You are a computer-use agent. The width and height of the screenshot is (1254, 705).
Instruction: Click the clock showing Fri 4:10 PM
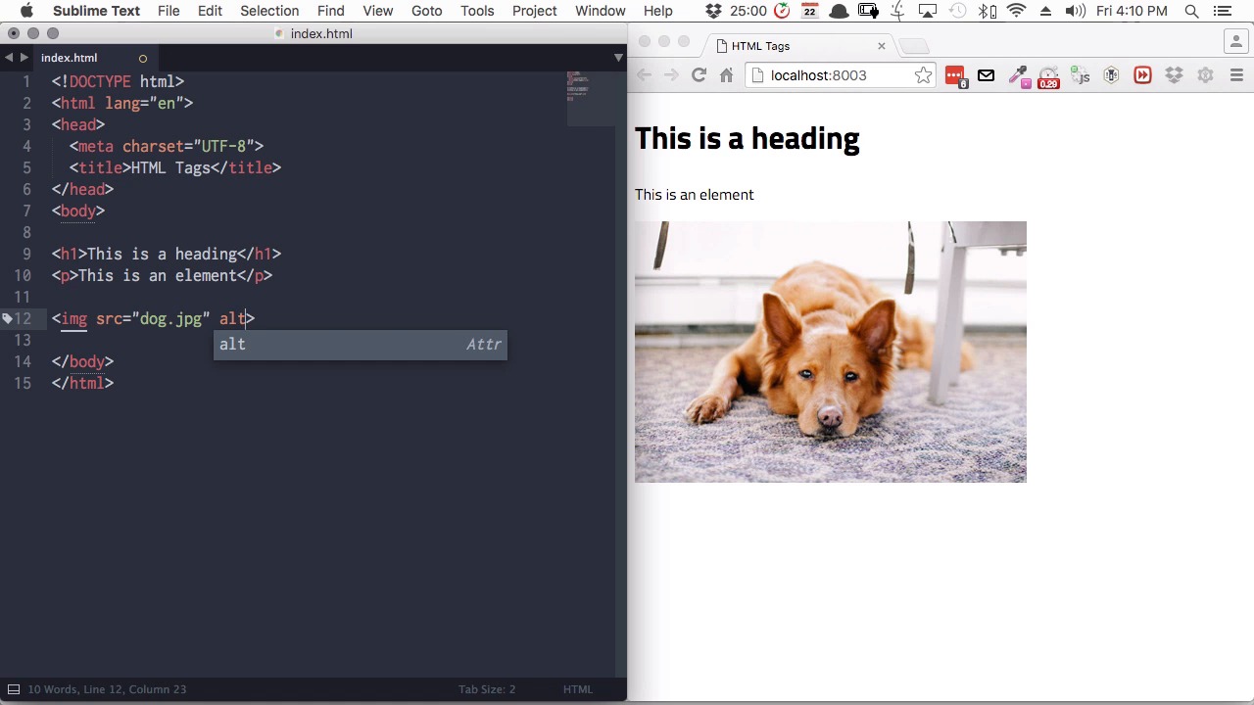click(x=1132, y=11)
